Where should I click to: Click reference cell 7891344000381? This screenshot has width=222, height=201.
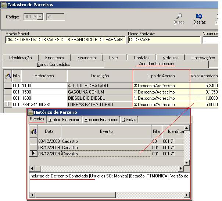[x=44, y=105]
